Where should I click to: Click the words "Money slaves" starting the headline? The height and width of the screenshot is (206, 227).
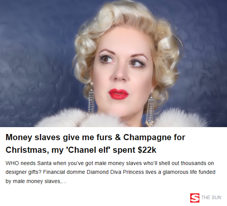pyautogui.click(x=33, y=137)
